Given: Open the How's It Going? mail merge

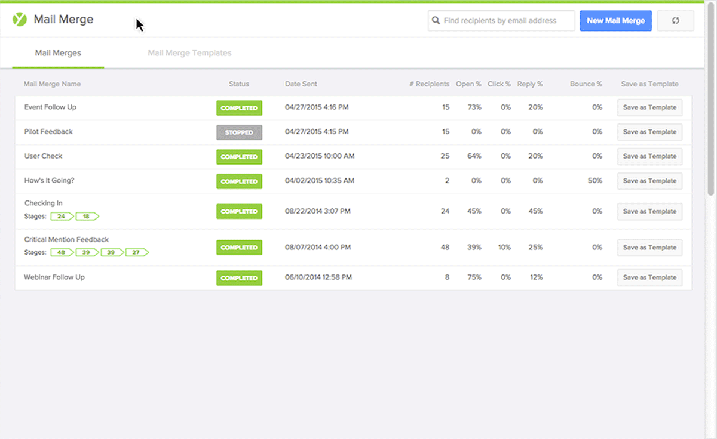Looking at the screenshot, I should tap(49, 181).
